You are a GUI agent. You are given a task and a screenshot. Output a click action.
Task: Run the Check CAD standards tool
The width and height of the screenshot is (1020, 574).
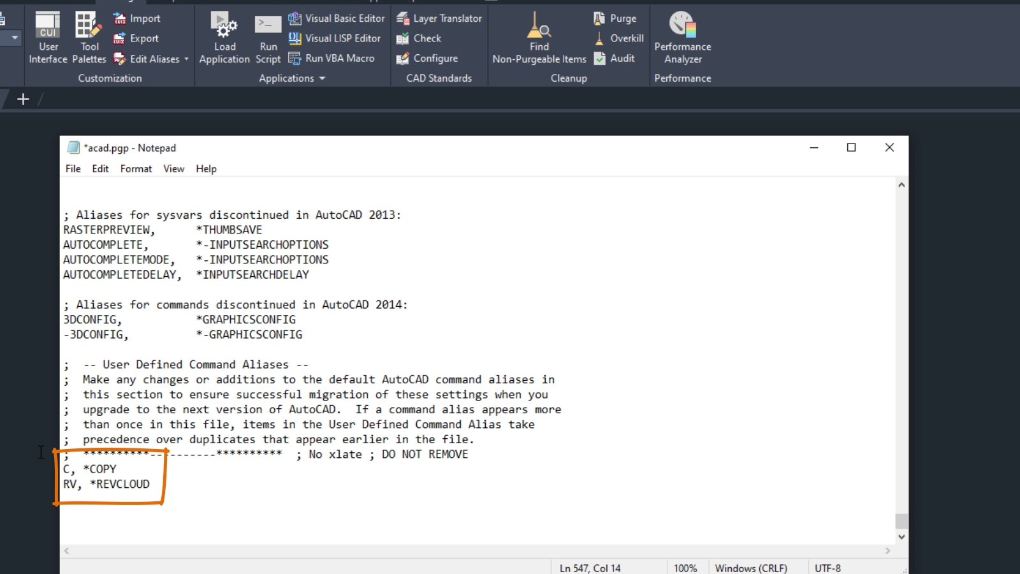[x=426, y=38]
